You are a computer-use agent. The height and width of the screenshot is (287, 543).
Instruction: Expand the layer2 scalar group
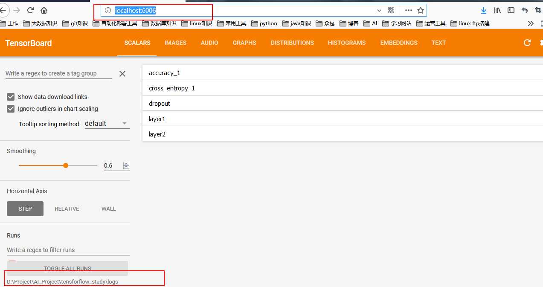point(343,134)
